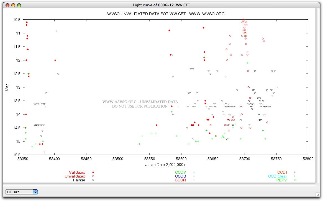The height and width of the screenshot is (201, 323).
Task: Click the Julian Date x-axis label
Action: [165, 165]
